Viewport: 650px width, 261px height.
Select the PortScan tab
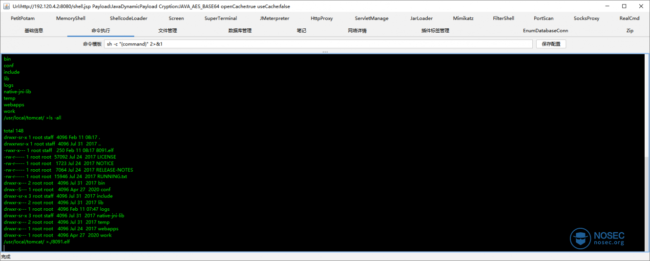544,19
